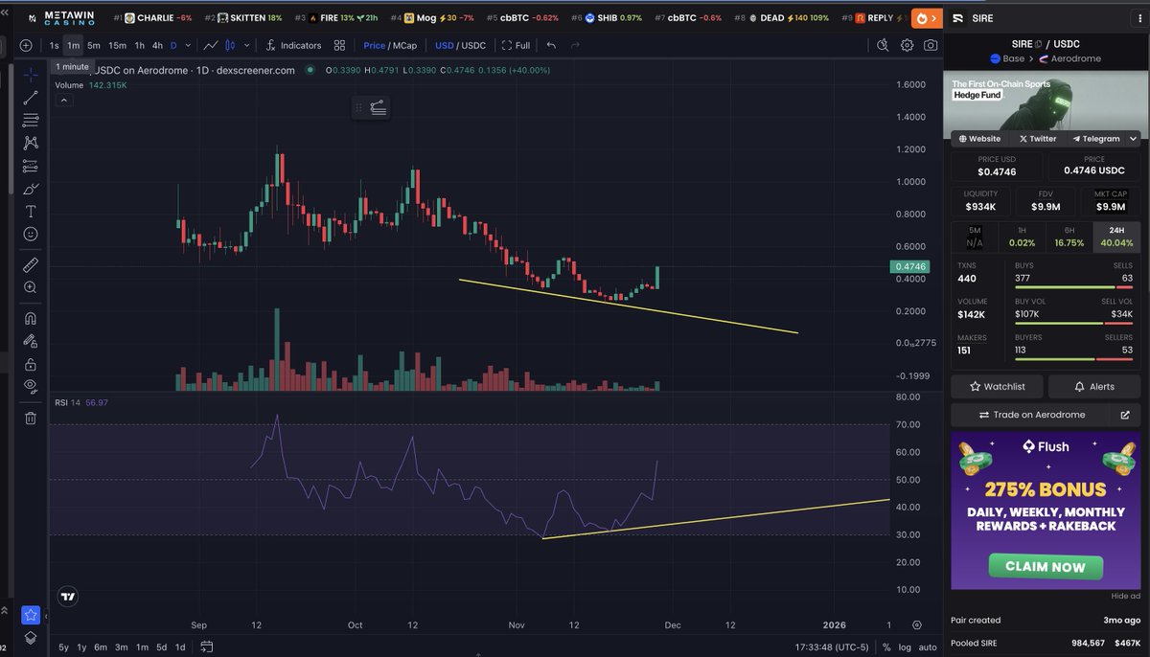Open the multi-chart layout grid icon

340,45
